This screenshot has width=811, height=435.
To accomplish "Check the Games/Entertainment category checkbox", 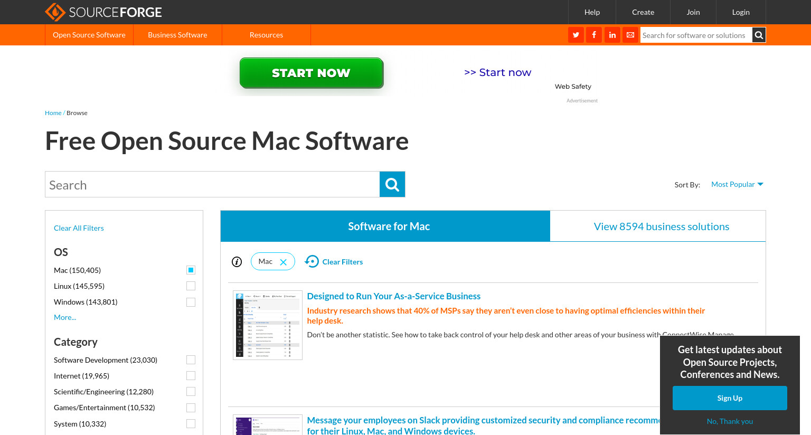I will pos(191,408).
